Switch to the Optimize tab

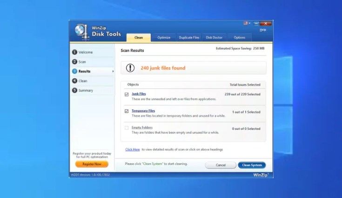pyautogui.click(x=164, y=38)
